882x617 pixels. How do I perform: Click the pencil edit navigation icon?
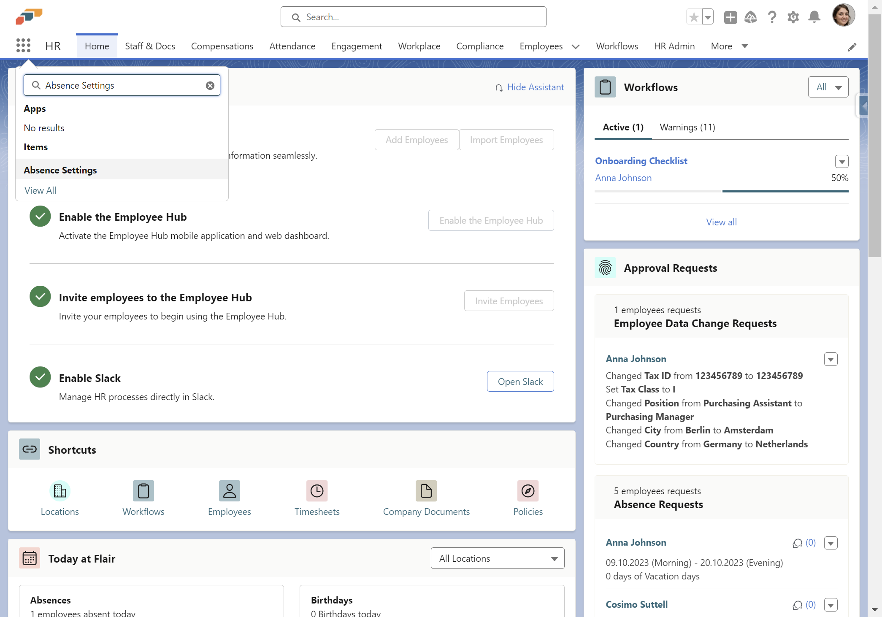click(852, 47)
